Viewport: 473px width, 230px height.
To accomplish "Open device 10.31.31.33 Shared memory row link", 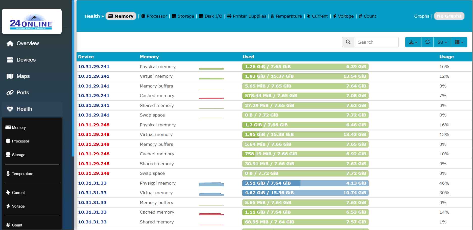I will click(x=92, y=222).
